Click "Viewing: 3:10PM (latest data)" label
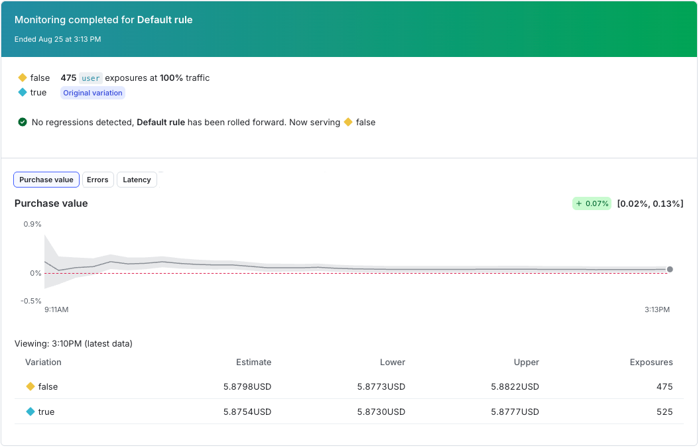Viewport: 699px width, 448px height. pos(73,343)
